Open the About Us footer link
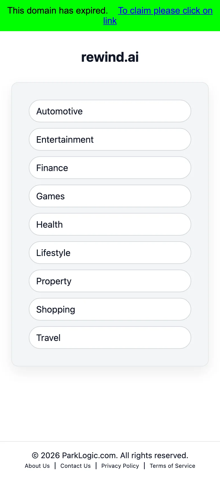The height and width of the screenshot is (478, 220). 37,466
